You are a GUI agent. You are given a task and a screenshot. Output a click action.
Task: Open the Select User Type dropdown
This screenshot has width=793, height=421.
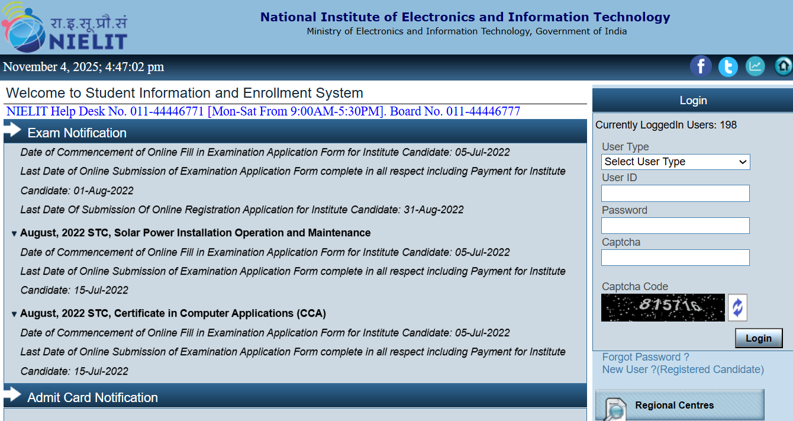(x=675, y=162)
